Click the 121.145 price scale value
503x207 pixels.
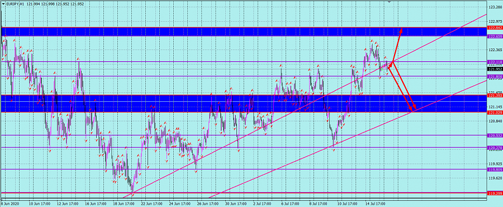[495, 107]
